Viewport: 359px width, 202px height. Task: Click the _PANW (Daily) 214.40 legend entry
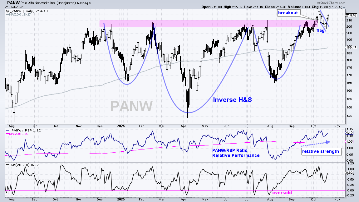point(29,11)
